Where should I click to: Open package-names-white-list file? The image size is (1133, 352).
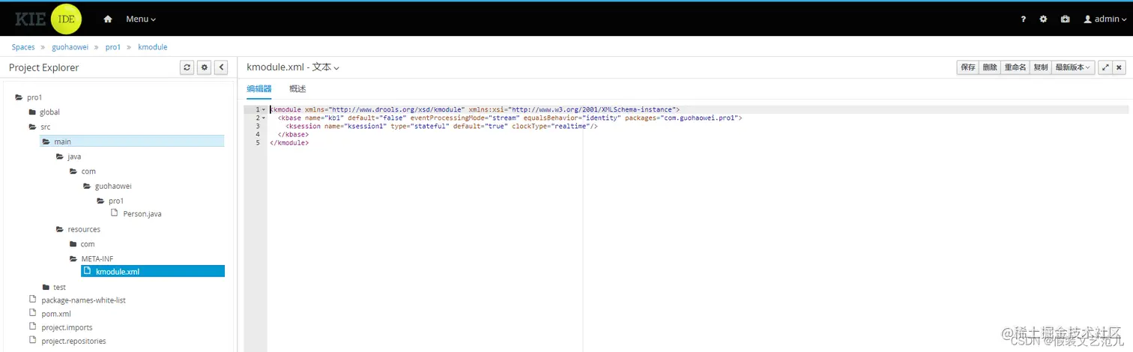[83, 300]
